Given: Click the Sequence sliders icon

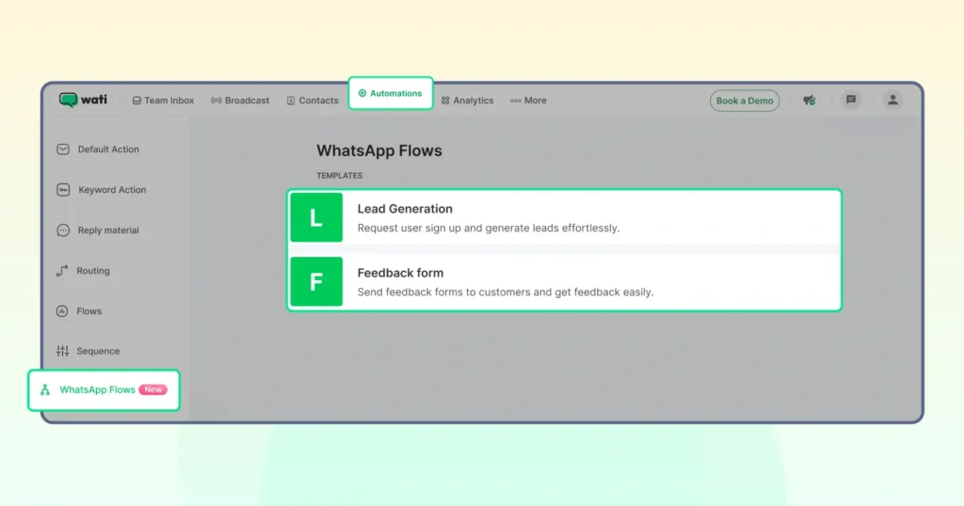Looking at the screenshot, I should coord(62,351).
